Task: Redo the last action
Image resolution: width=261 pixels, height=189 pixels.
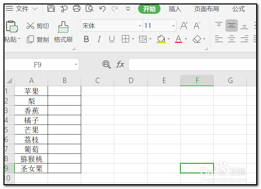Action: tap(115, 9)
